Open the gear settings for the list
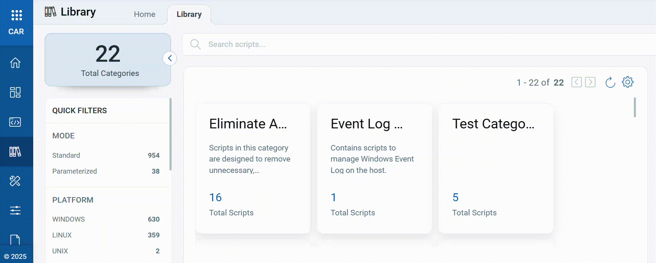This screenshot has width=656, height=263. point(628,82)
